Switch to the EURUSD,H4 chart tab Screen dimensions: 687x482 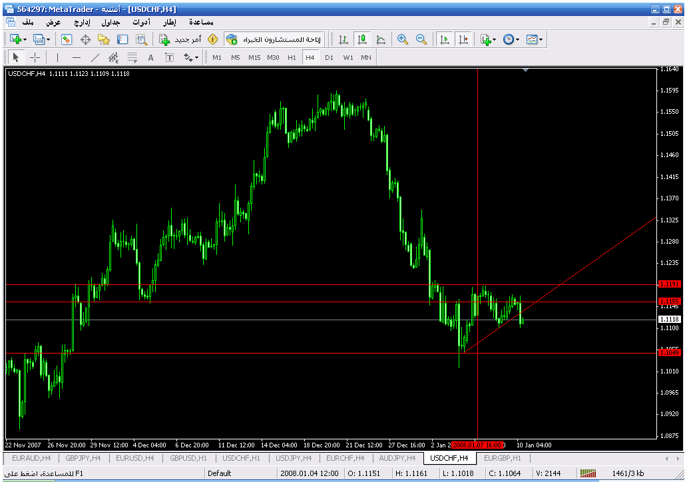click(x=136, y=458)
